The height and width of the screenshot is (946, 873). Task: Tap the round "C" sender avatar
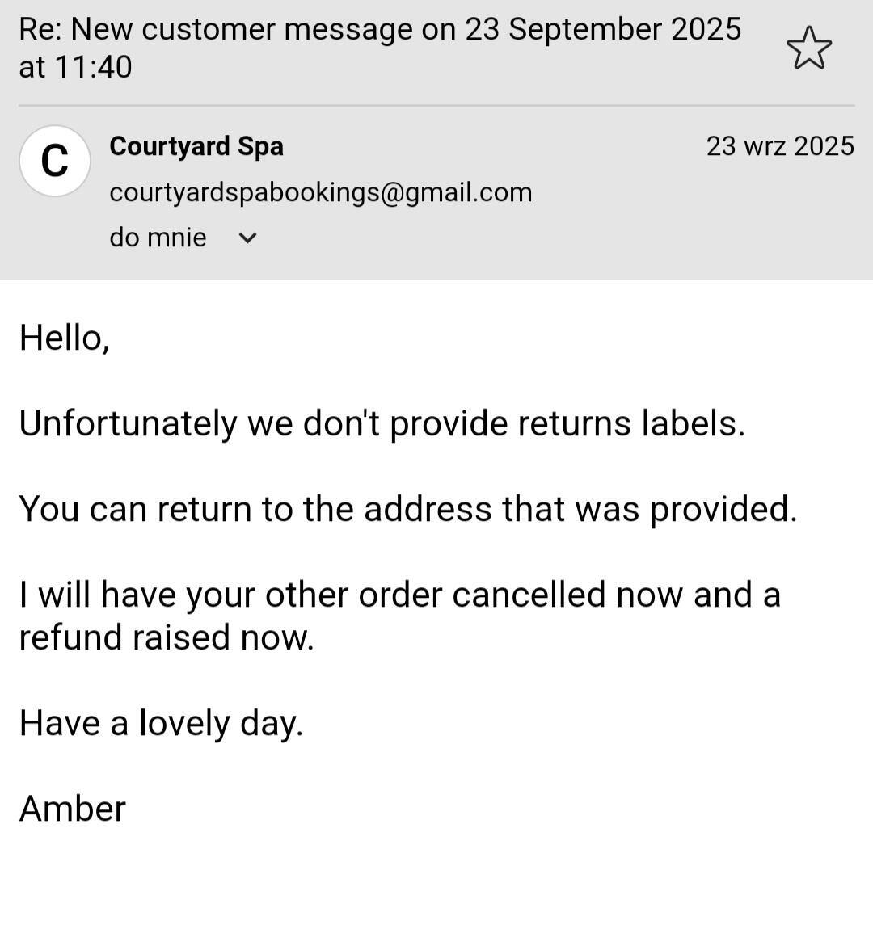tap(54, 161)
